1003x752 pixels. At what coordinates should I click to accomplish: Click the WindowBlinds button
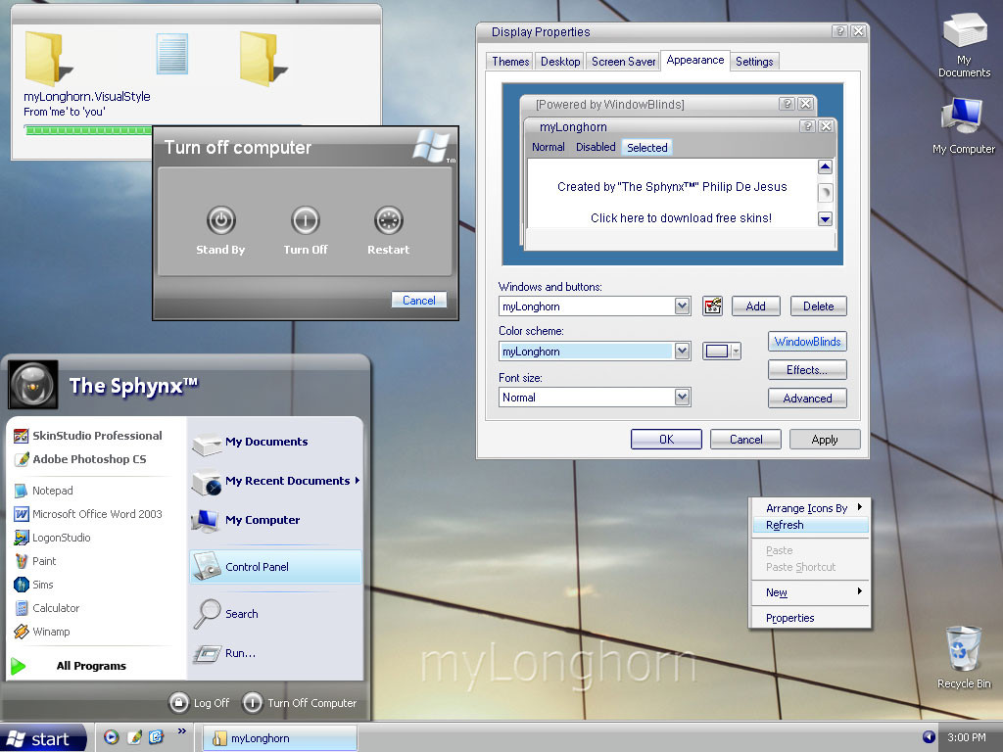coord(807,342)
